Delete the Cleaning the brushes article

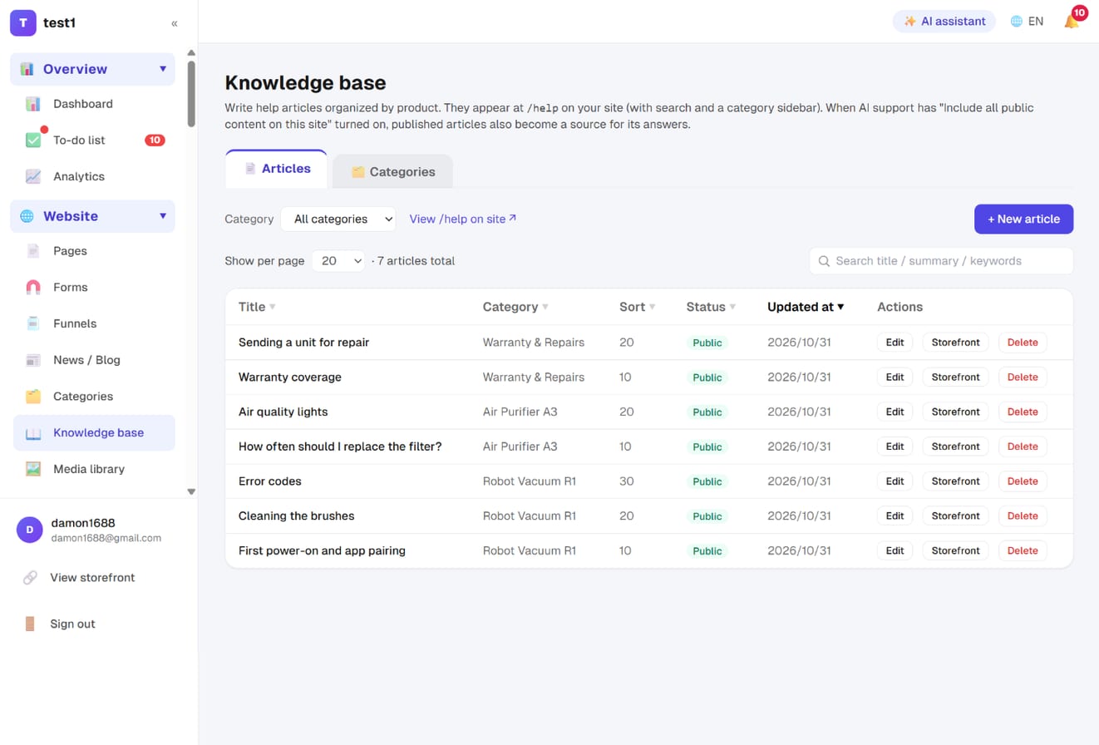[1023, 516]
